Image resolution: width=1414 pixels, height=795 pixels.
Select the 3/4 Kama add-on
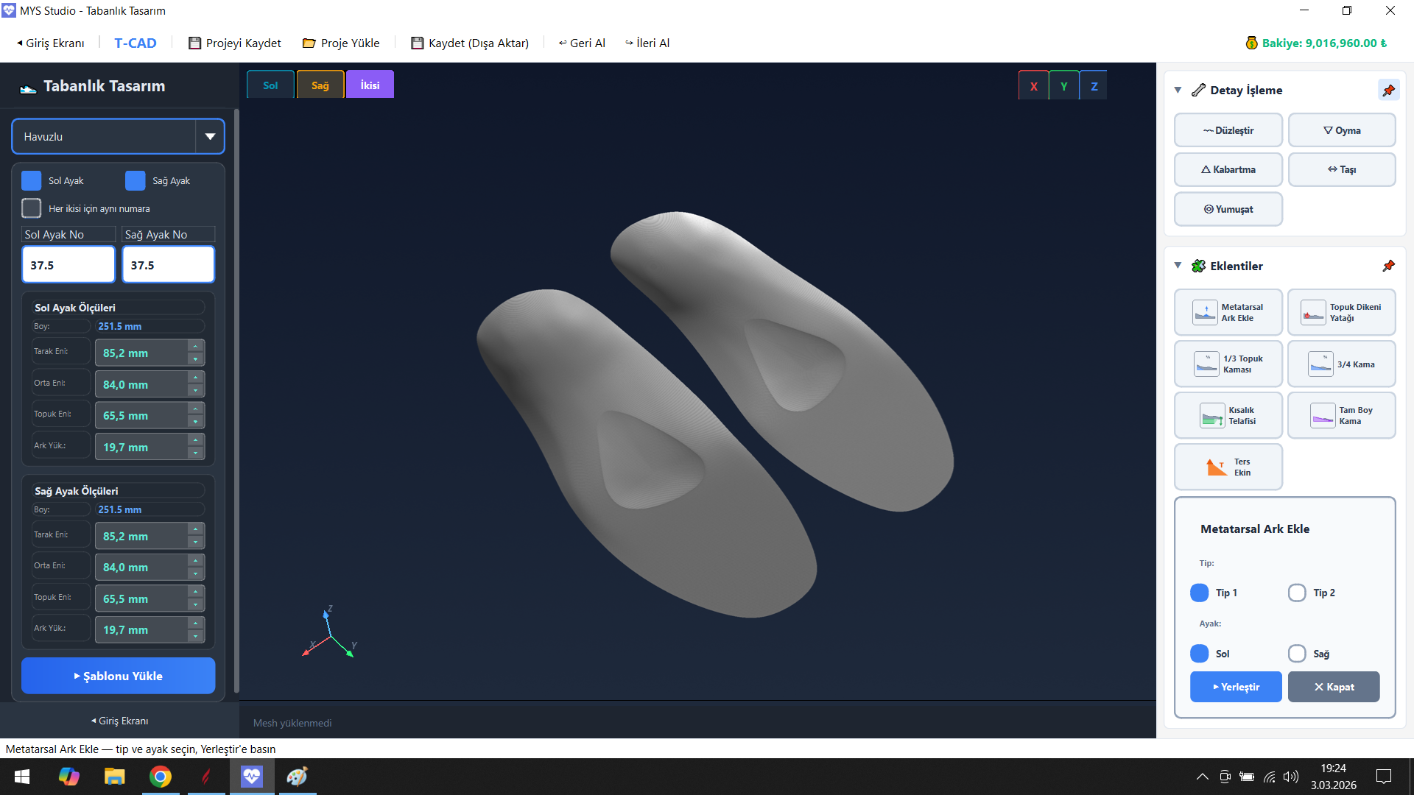click(1341, 363)
